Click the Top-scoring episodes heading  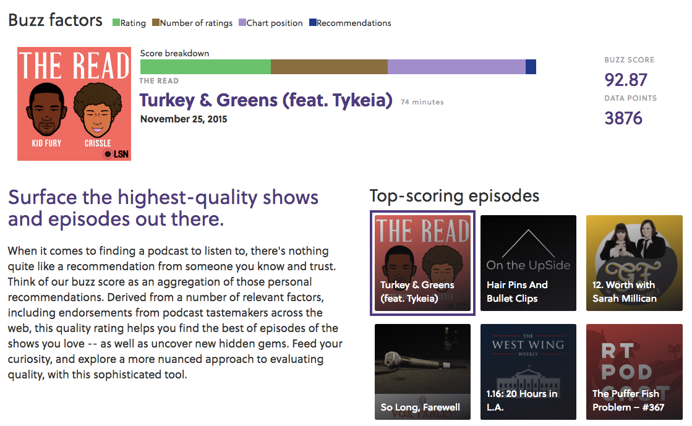(455, 195)
